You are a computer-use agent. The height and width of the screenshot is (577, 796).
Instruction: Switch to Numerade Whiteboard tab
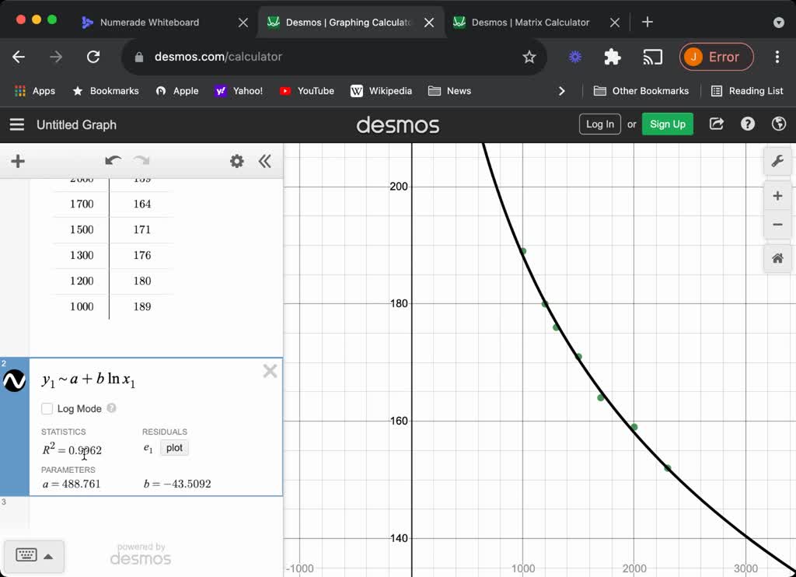pyautogui.click(x=149, y=23)
